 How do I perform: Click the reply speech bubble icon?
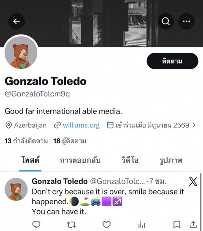click(36, 225)
